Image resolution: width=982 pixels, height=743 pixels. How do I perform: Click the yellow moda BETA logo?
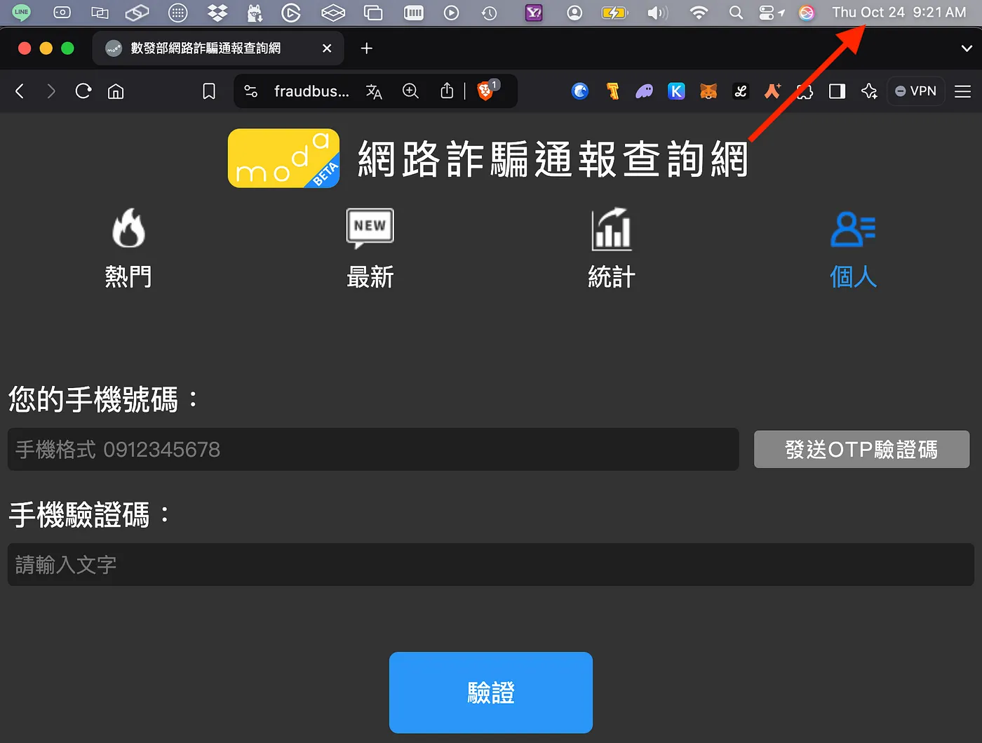click(x=284, y=158)
